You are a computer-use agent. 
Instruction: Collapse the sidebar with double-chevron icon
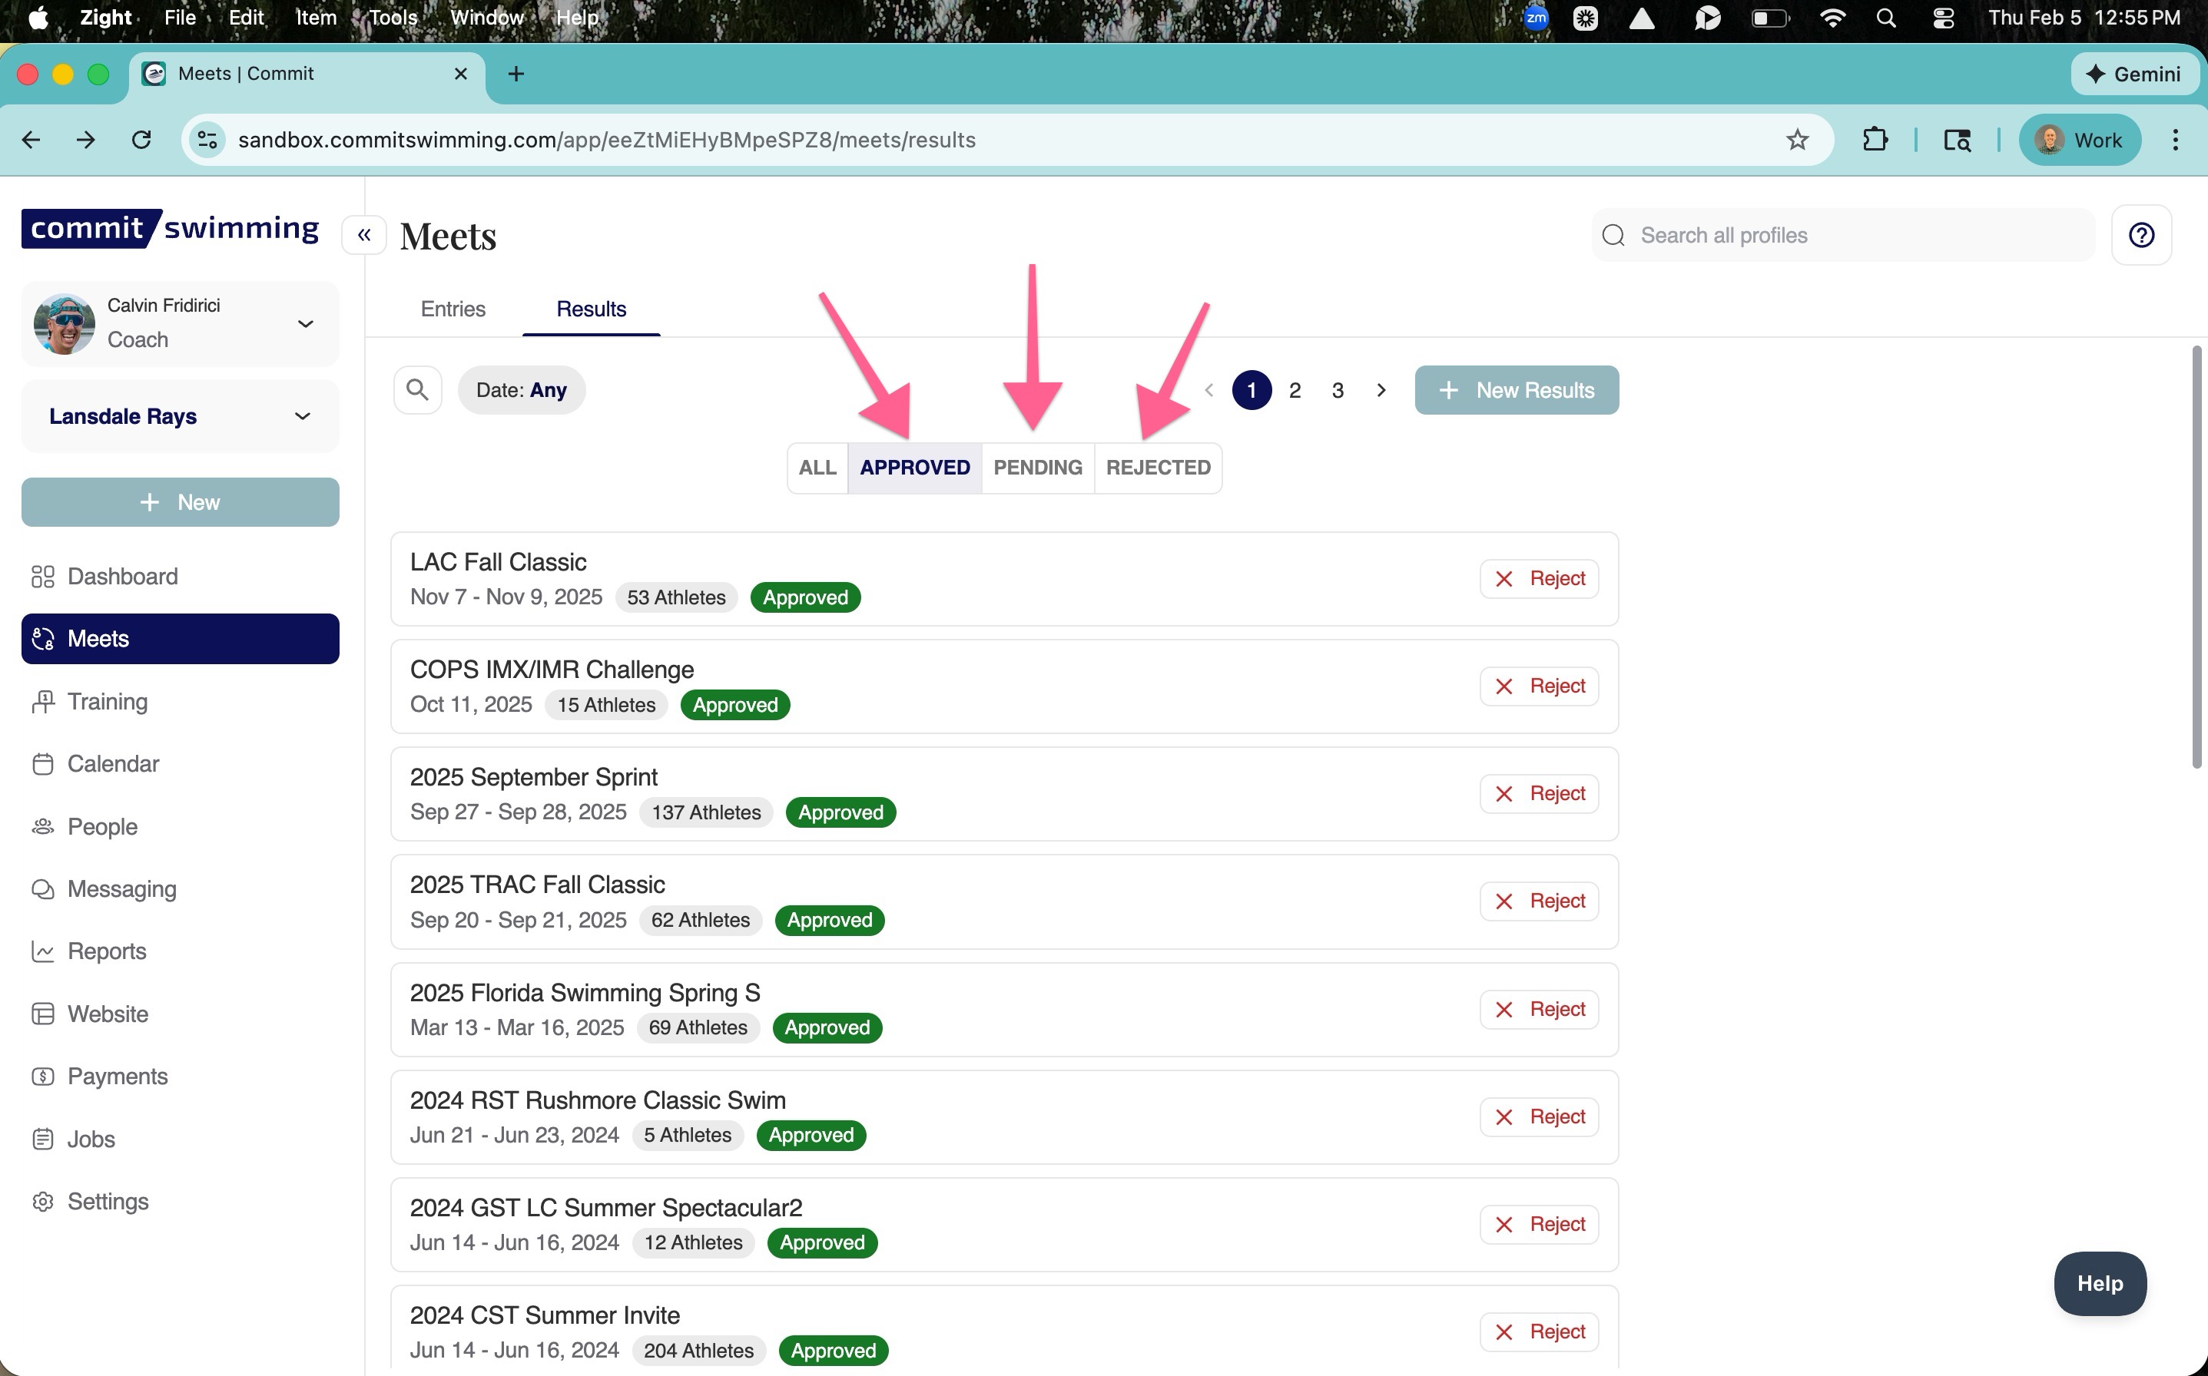click(364, 235)
